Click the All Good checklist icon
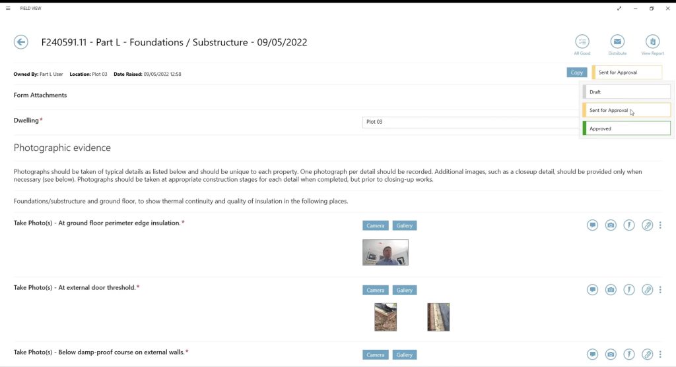The width and height of the screenshot is (676, 367). [582, 42]
